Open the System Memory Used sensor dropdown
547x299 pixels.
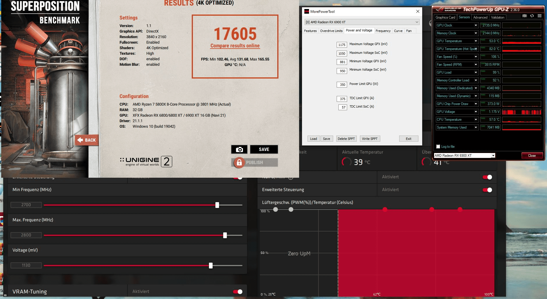476,127
